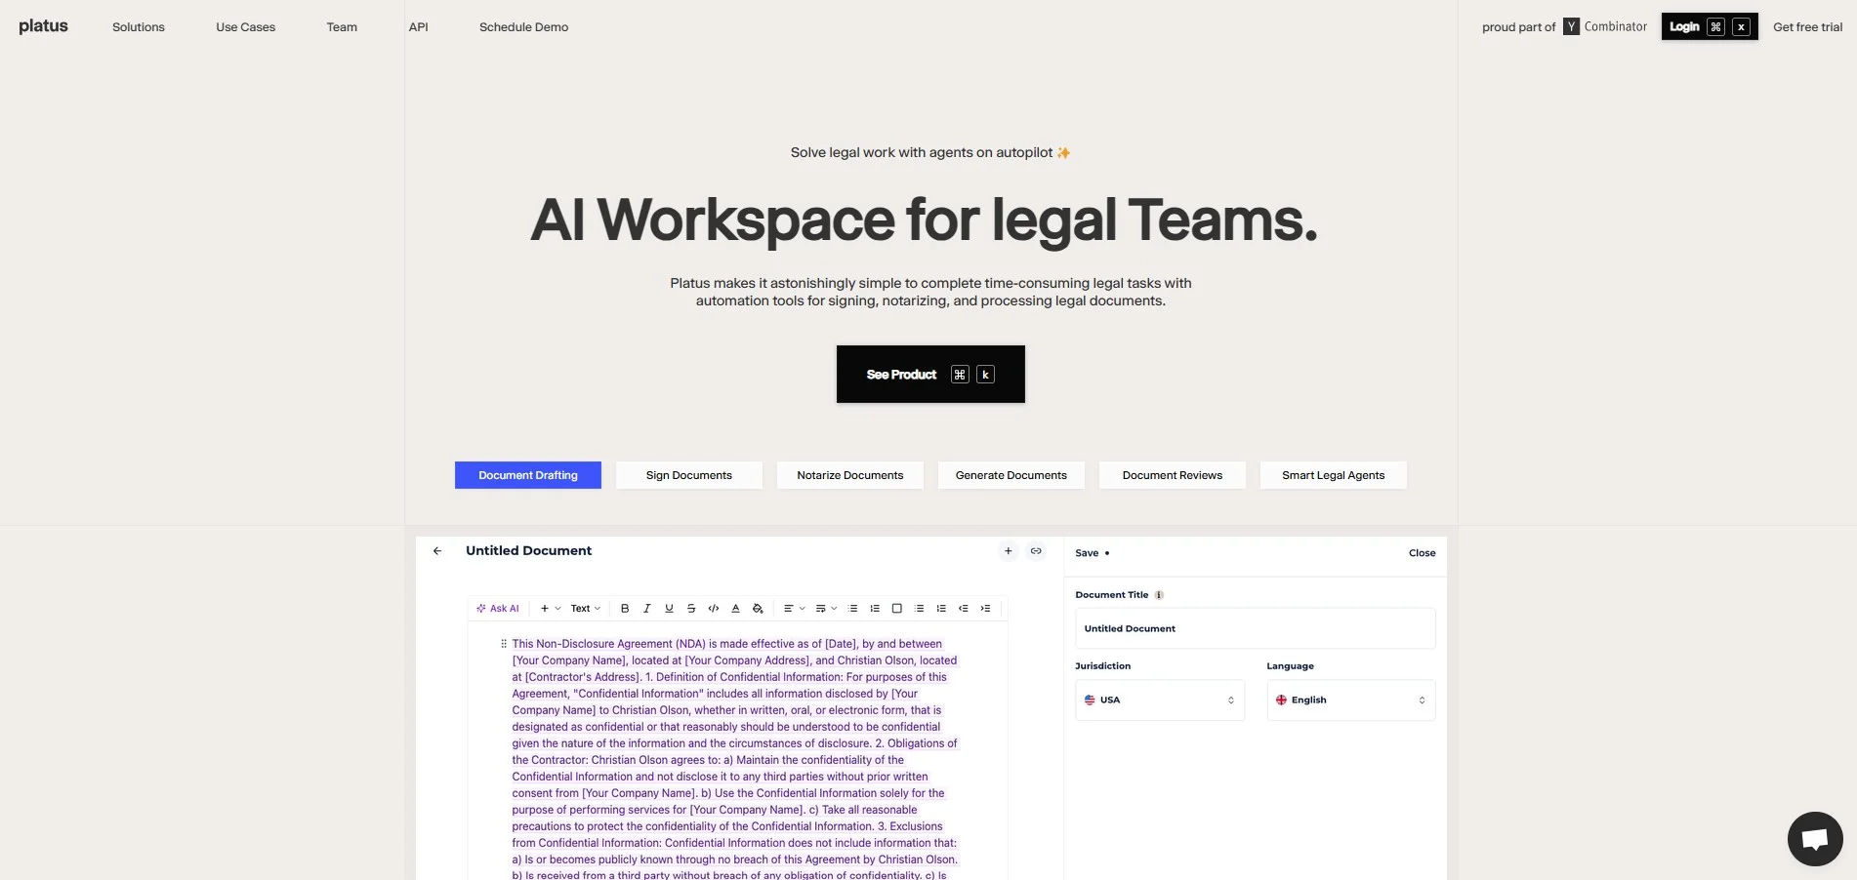The image size is (1857, 880).
Task: Click the Ask AI sparkle button
Action: [x=498, y=609]
